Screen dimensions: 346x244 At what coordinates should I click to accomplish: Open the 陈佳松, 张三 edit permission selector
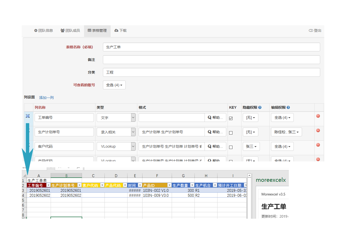coord(286,132)
